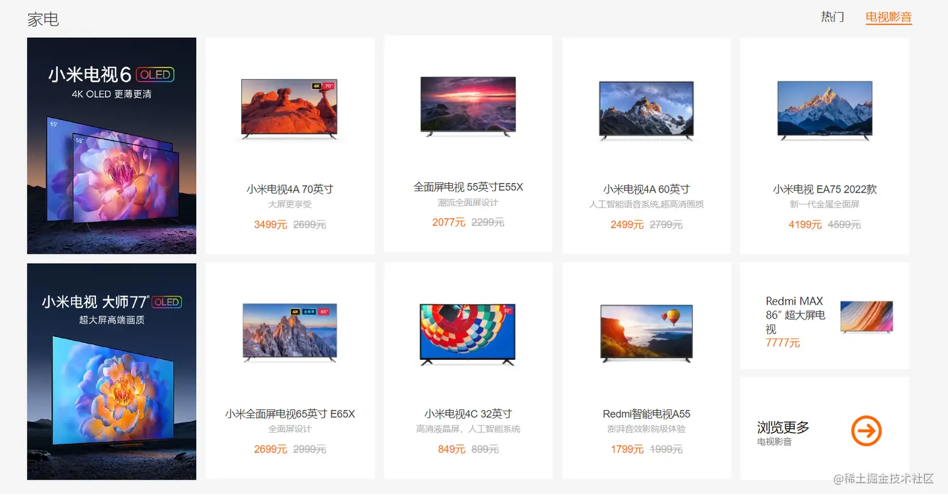This screenshot has height=499, width=948.
Task: Open the 小米电视4A 60英寸 title link
Action: pos(646,189)
